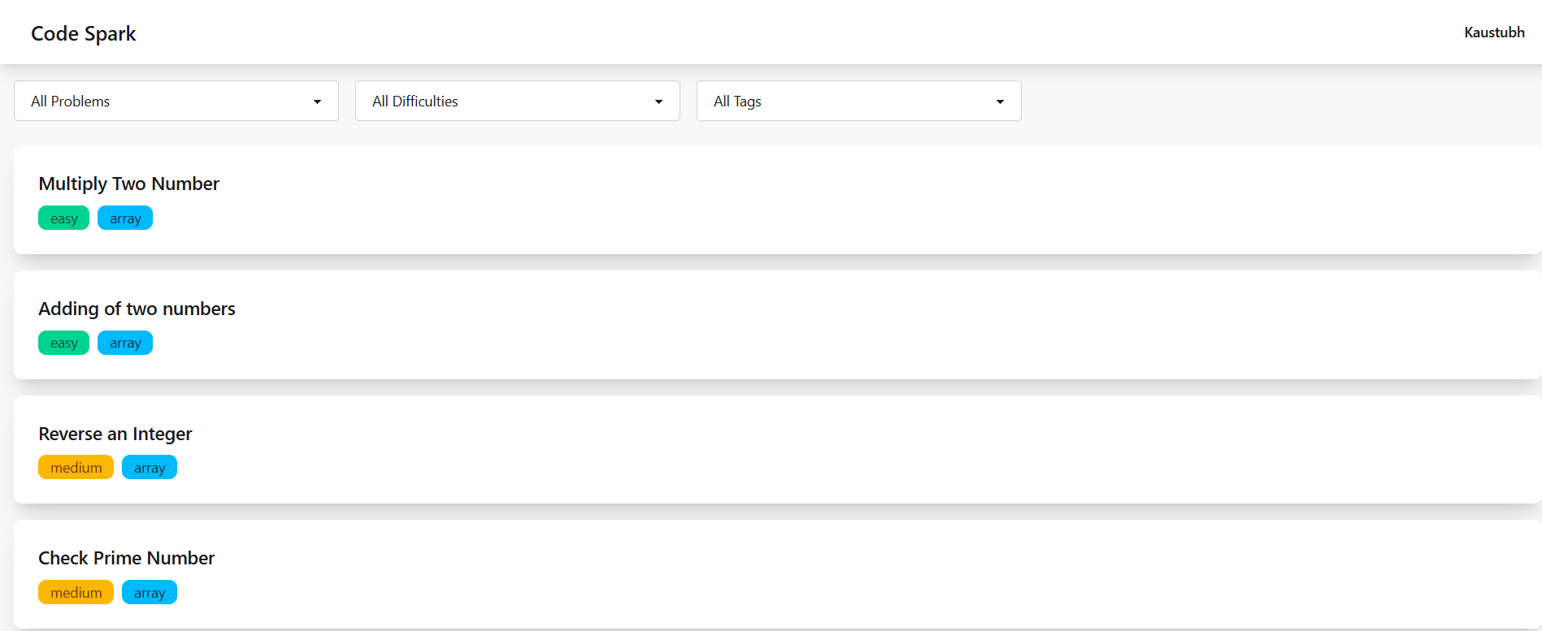Image resolution: width=1542 pixels, height=631 pixels.
Task: Expand the All Problems filter chevron
Action: 317,101
